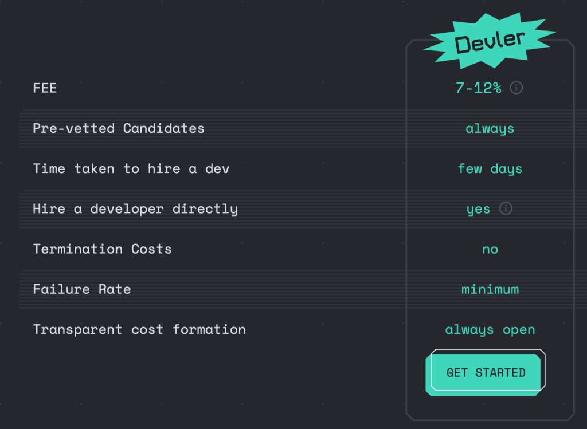Click the 'always open' value
This screenshot has width=587, height=429.
(x=490, y=330)
